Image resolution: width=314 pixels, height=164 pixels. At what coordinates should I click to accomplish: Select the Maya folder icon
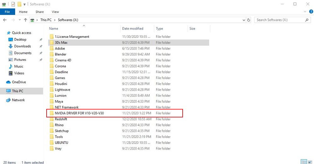(x=52, y=101)
